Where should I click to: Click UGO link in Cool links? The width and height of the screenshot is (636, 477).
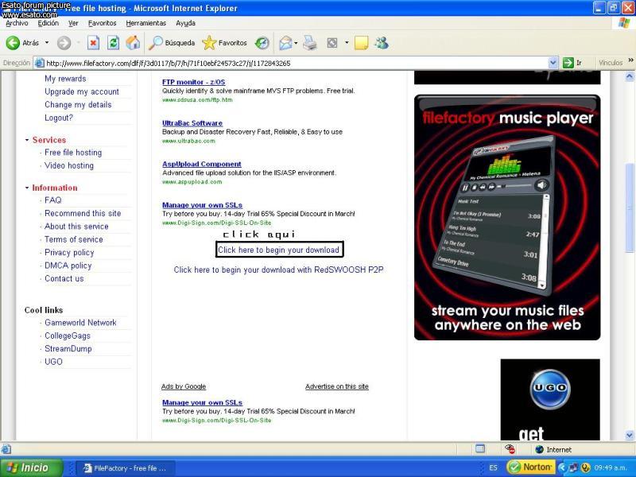[53, 362]
